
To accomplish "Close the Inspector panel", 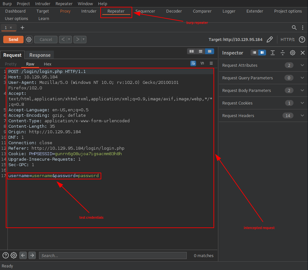I will [x=303, y=53].
